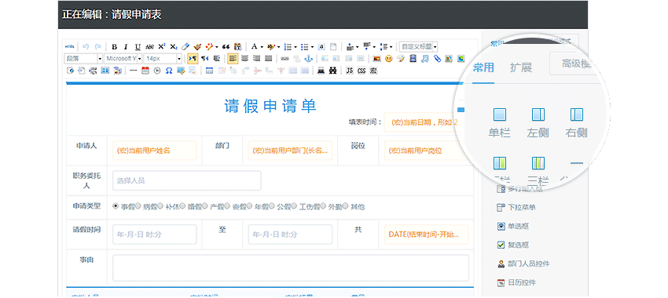Insert an emoticon with the smiley icon
The width and height of the screenshot is (668, 298).
pos(388,59)
